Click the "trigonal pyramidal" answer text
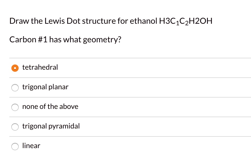 (x=51, y=126)
